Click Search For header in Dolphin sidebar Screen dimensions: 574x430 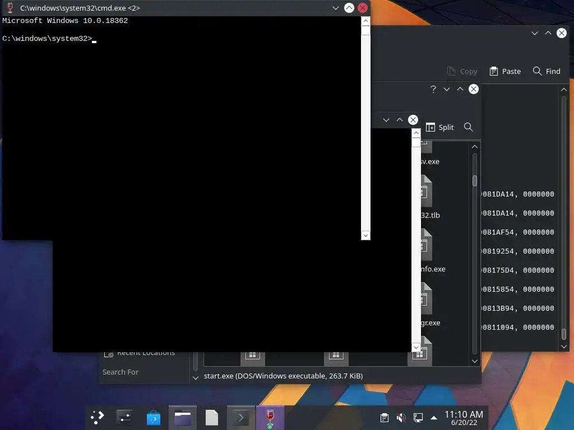click(x=121, y=372)
